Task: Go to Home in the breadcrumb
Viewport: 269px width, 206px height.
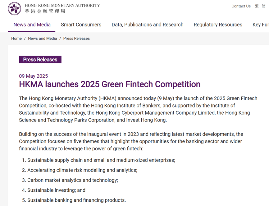Action: (16, 39)
